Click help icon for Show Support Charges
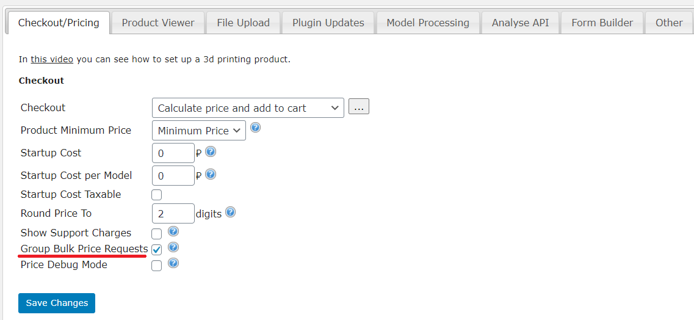The width and height of the screenshot is (694, 320). coord(173,231)
